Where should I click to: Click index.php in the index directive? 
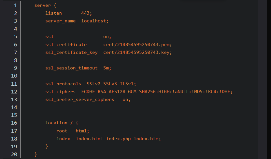(x=118, y=139)
